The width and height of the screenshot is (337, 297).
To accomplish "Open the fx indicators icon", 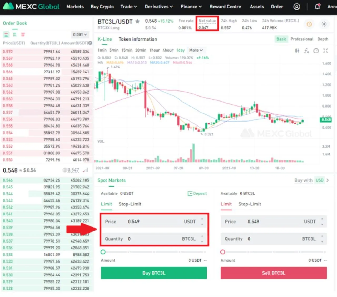I will coord(306,51).
